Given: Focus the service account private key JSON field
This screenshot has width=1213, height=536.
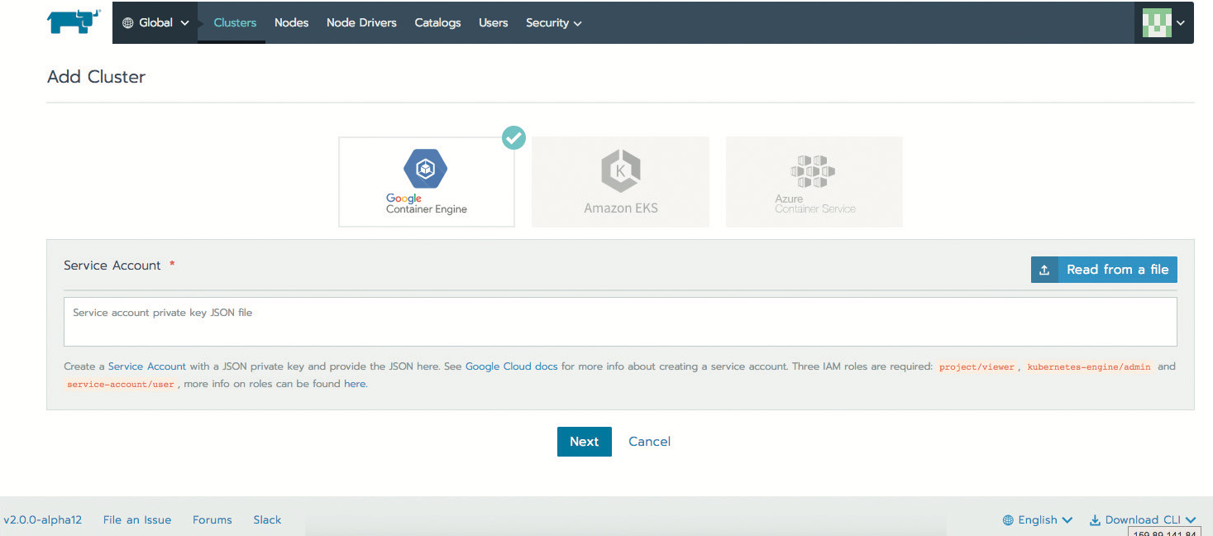Looking at the screenshot, I should (620, 322).
